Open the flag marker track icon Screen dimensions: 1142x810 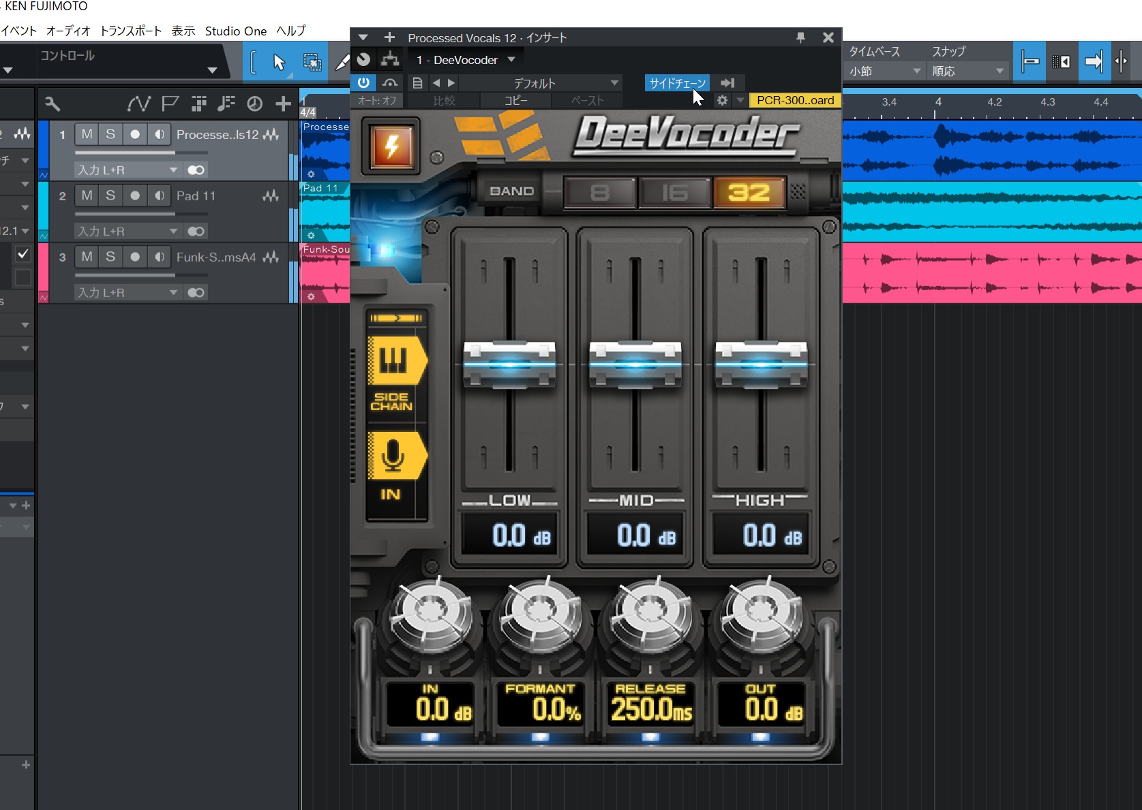170,104
